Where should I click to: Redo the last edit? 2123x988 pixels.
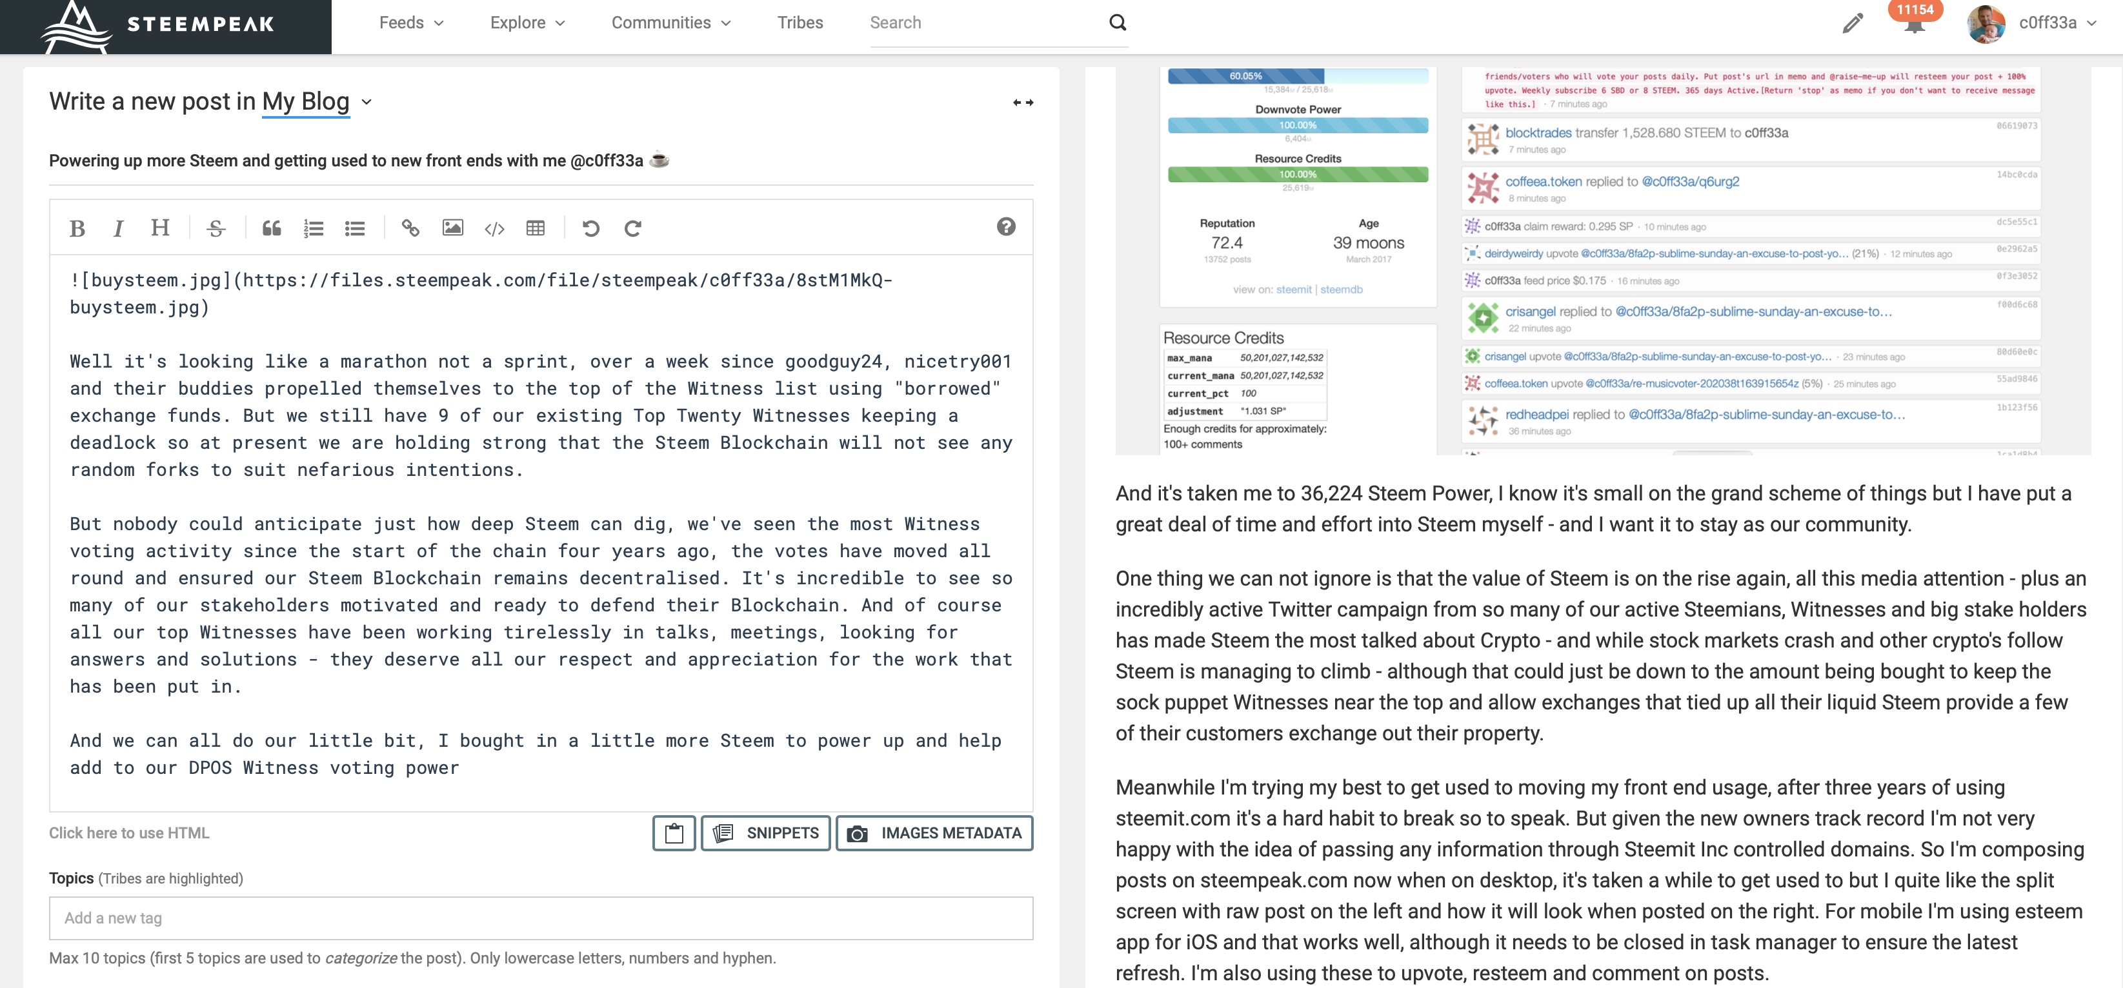tap(633, 228)
